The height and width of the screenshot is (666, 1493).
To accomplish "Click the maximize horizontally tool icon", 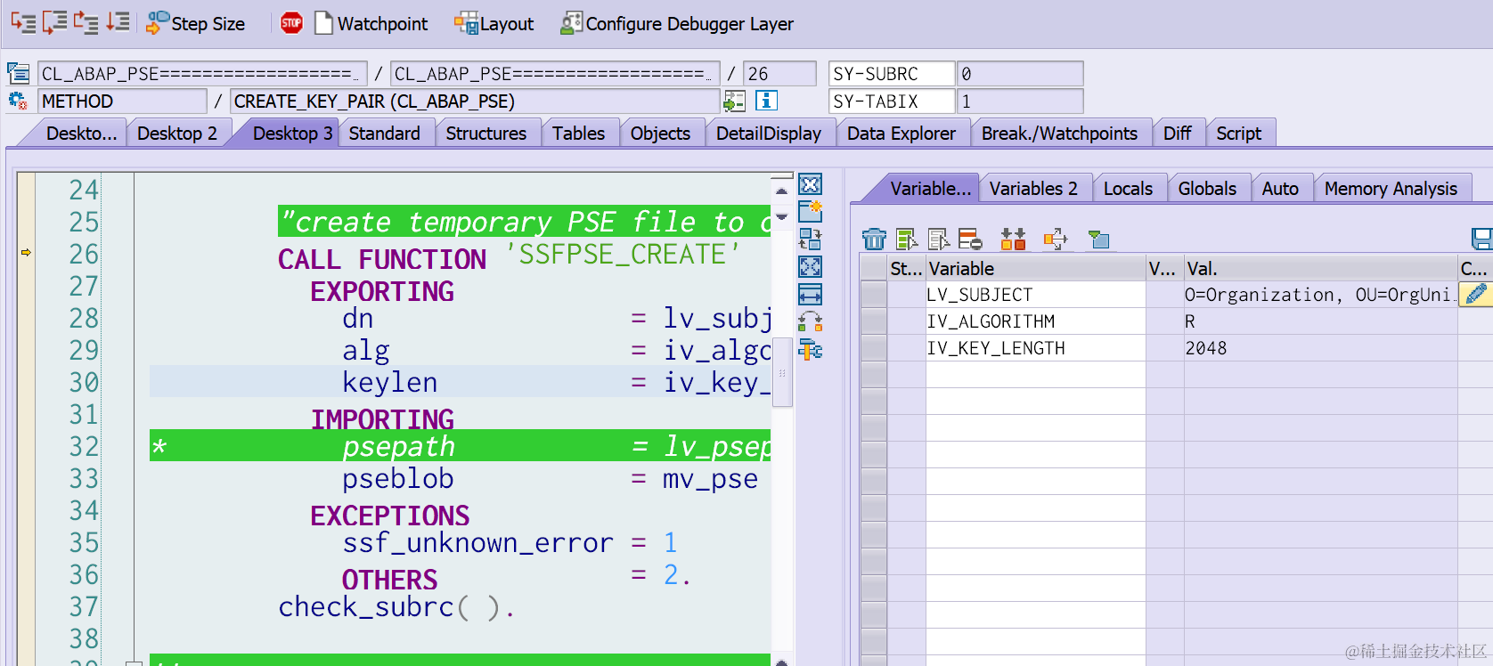I will click(810, 294).
